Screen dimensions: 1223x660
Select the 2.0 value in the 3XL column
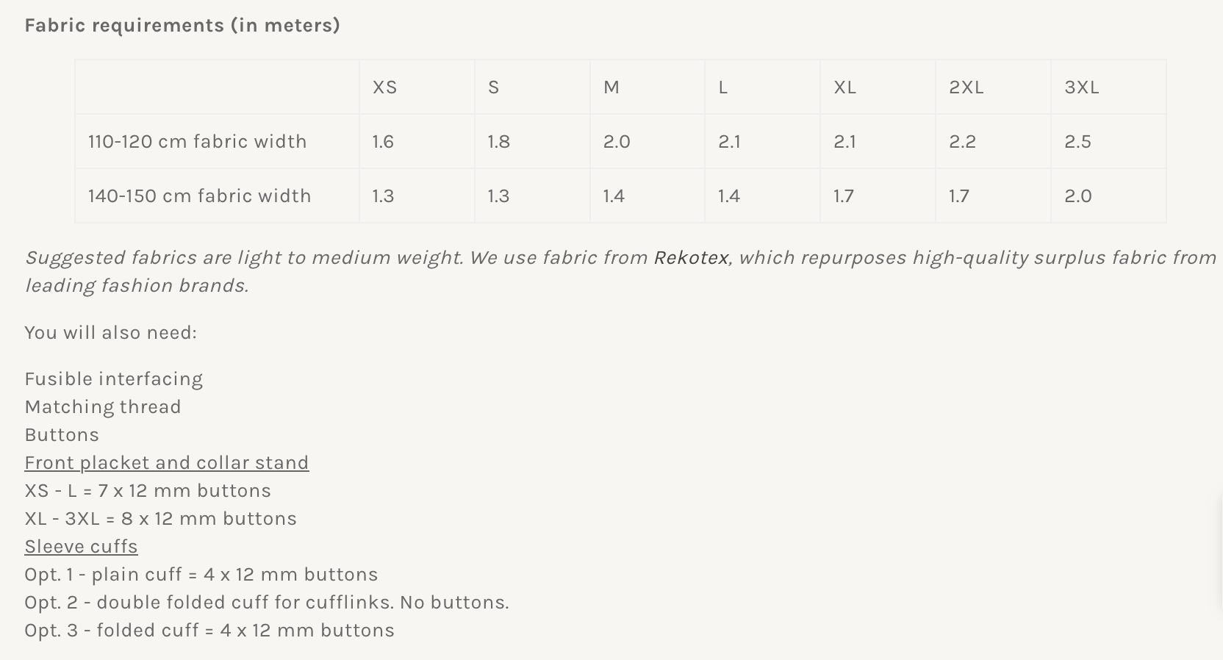tap(1077, 196)
